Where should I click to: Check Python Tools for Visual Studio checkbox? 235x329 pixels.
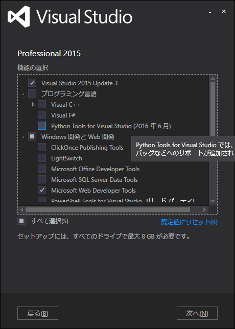42,126
